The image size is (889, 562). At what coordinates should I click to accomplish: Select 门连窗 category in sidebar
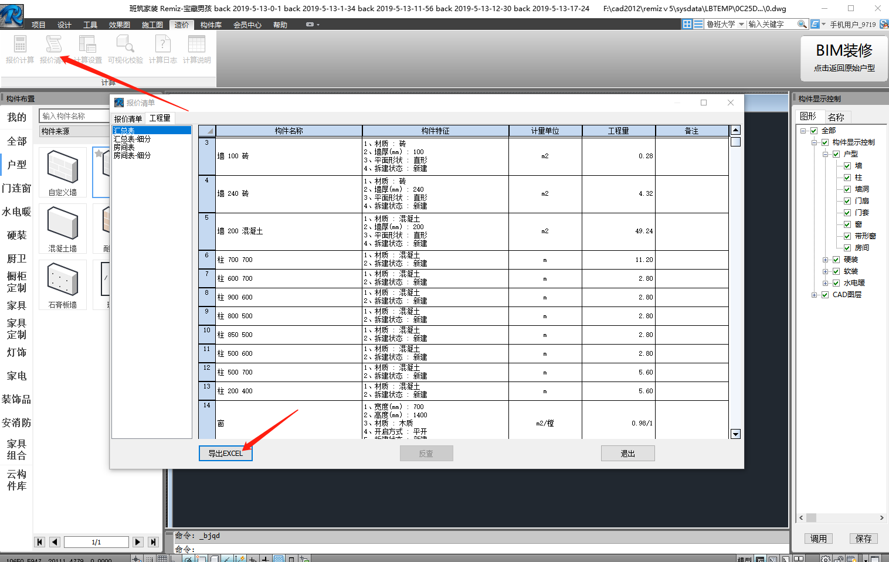[16, 188]
